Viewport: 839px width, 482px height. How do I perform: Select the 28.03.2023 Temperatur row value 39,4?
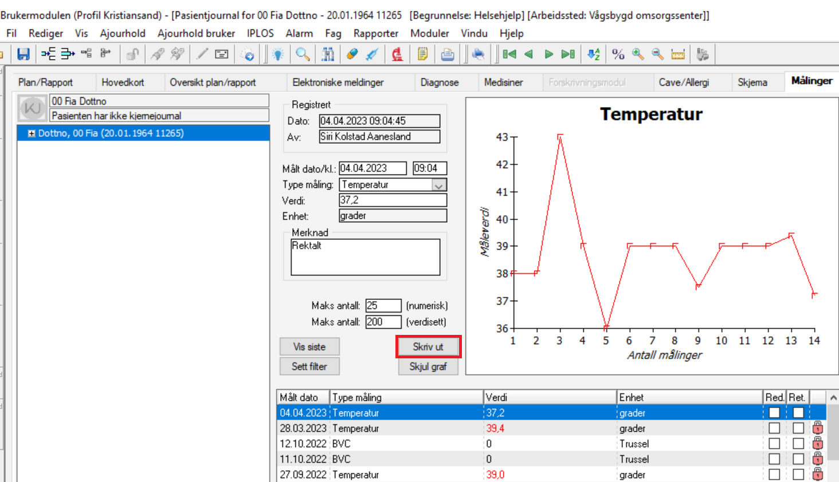click(495, 428)
